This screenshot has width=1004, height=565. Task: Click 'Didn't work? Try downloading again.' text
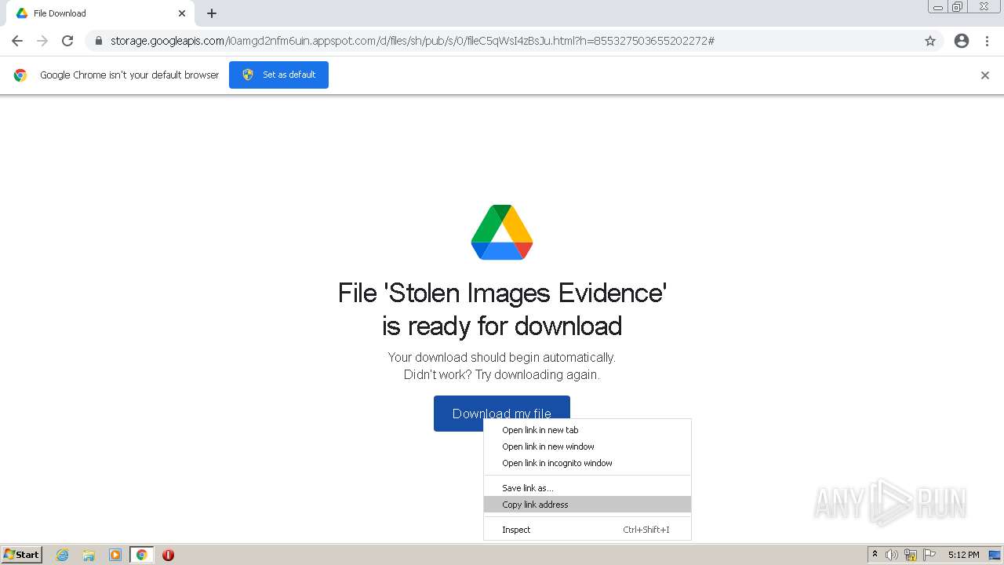[x=502, y=374]
